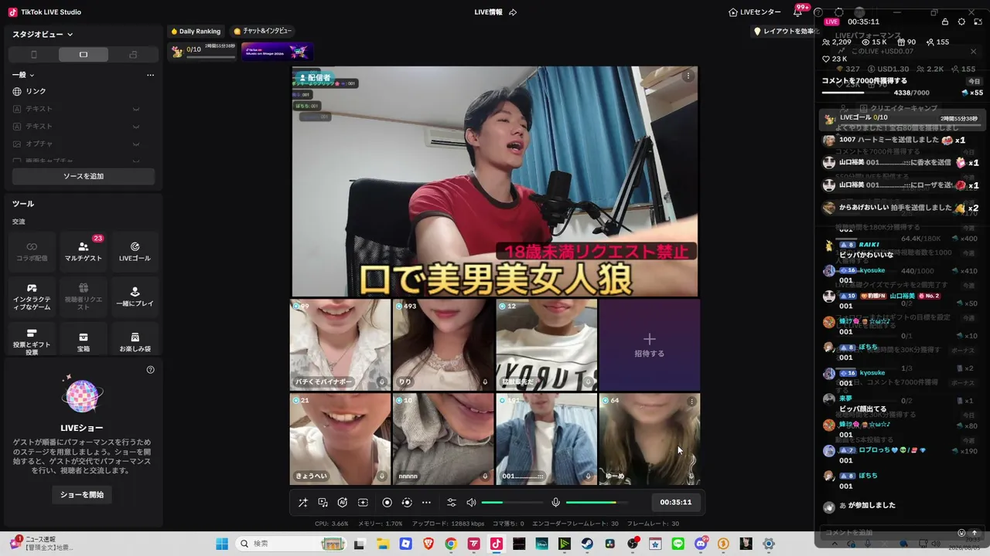Open LIVEショー help icon
This screenshot has width=990, height=556.
click(x=150, y=370)
